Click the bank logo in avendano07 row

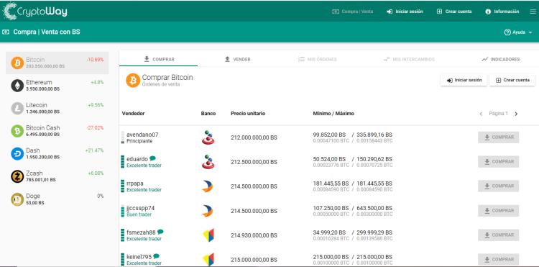coord(208,137)
